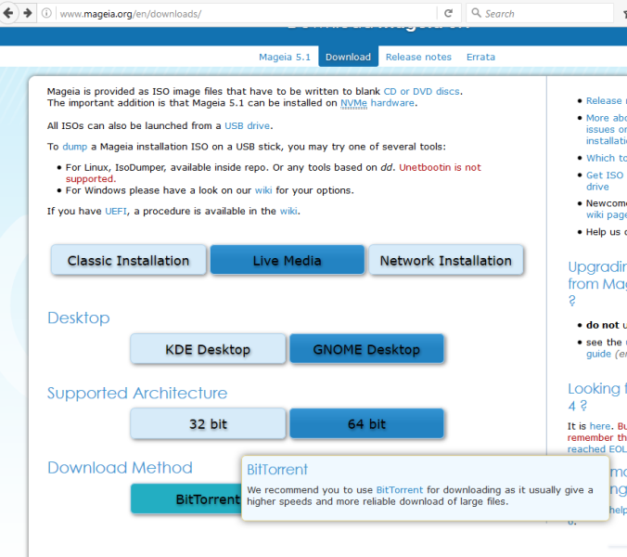Viewport: 627px width, 557px height.
Task: Pick the 64 bit architecture
Action: tap(366, 423)
